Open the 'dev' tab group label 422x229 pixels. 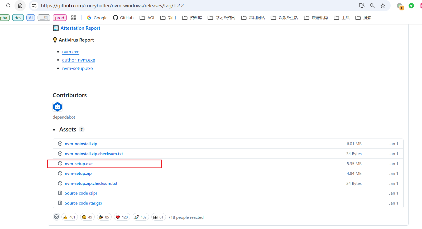pyautogui.click(x=18, y=18)
